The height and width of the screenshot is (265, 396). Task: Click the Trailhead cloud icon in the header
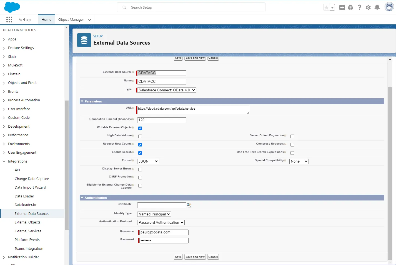pos(350,7)
